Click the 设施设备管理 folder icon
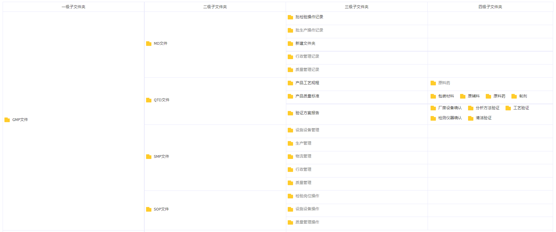This screenshot has height=232, width=556. pyautogui.click(x=290, y=130)
